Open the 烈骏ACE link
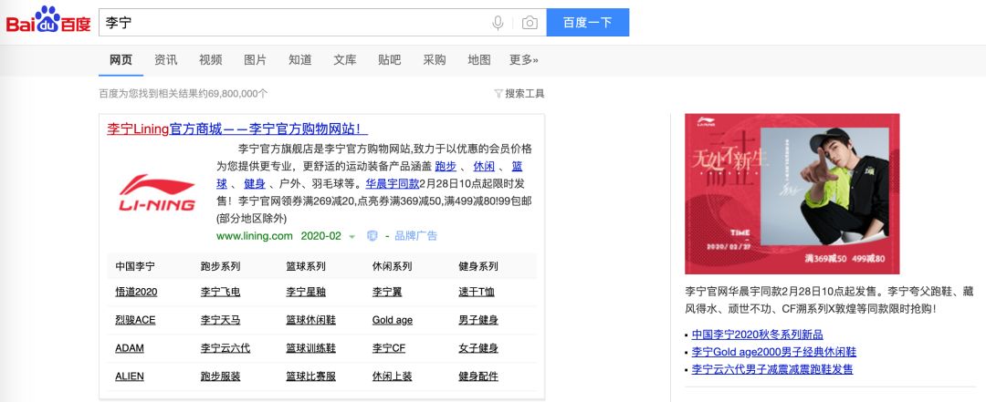This screenshot has width=986, height=402. tap(135, 320)
